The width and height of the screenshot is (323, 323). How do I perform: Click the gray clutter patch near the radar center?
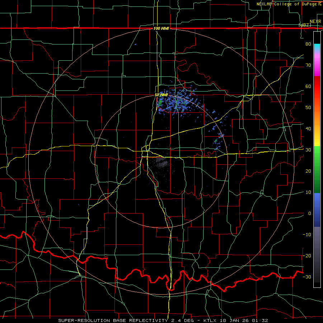coord(162,163)
